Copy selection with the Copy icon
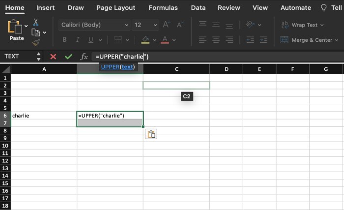344x210 pixels. pos(36,32)
